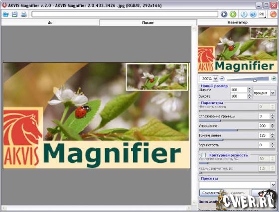
Task: Open the 200% zoom dropdown
Action: (x=215, y=78)
